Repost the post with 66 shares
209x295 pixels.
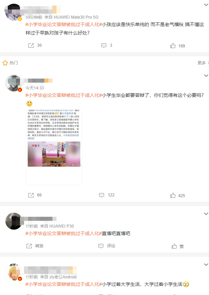(x=31, y=195)
